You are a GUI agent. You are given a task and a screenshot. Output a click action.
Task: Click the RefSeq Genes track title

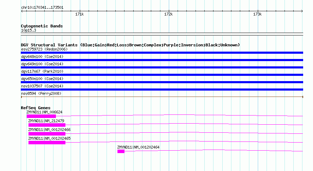click(x=36, y=108)
